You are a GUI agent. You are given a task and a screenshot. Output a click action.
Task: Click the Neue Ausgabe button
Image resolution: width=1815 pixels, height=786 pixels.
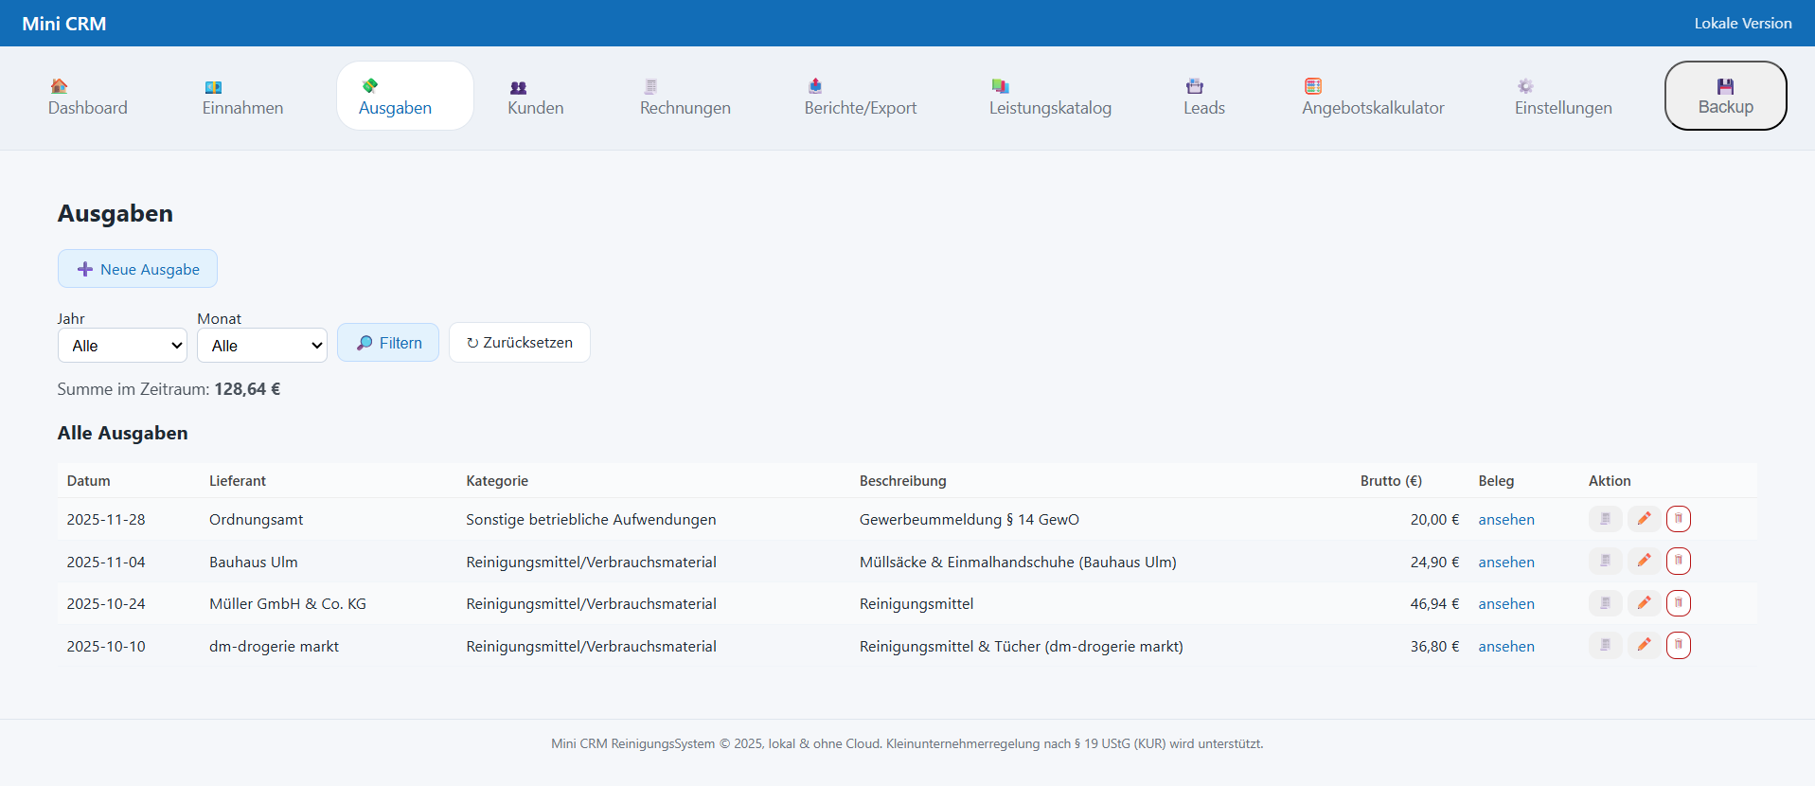(x=138, y=269)
